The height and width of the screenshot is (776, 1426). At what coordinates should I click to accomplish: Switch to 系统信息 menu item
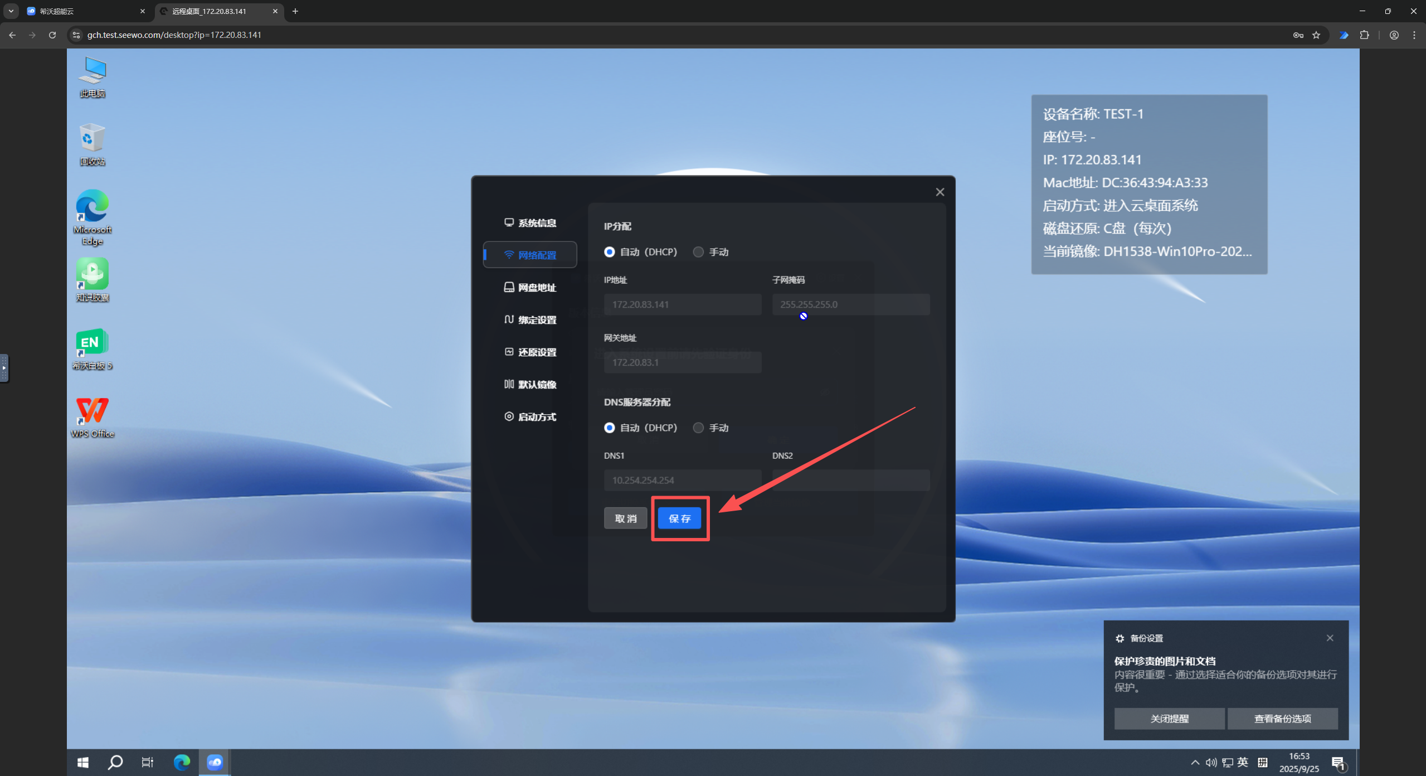[531, 223]
